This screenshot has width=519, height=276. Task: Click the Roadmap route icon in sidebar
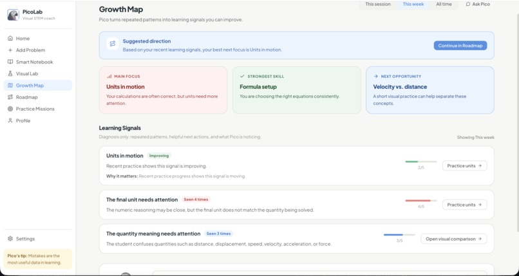(x=10, y=97)
